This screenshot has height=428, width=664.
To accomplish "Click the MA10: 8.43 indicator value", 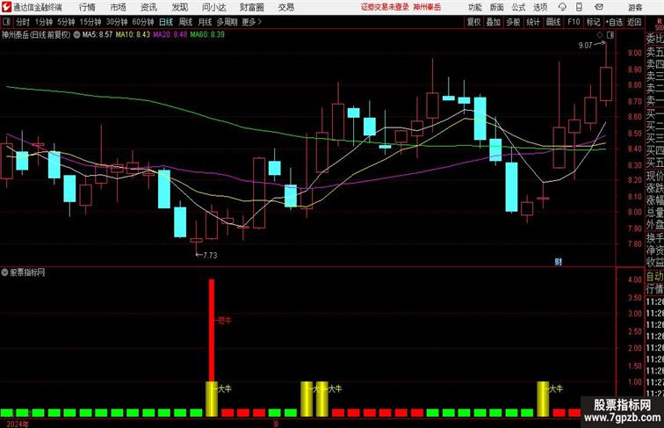I will [x=133, y=35].
